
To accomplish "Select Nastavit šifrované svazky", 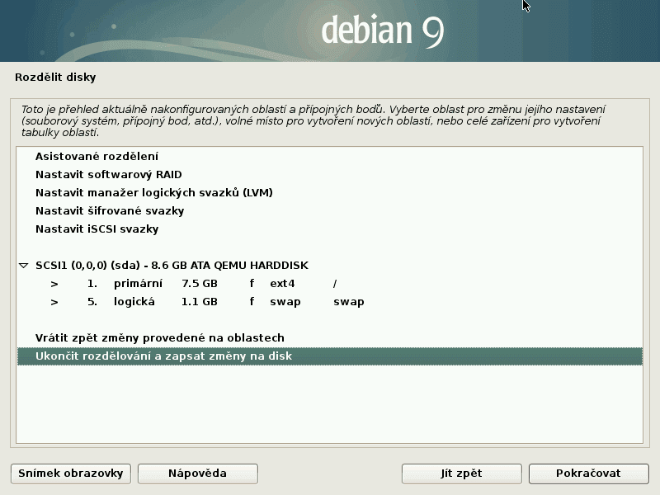I will [330, 211].
